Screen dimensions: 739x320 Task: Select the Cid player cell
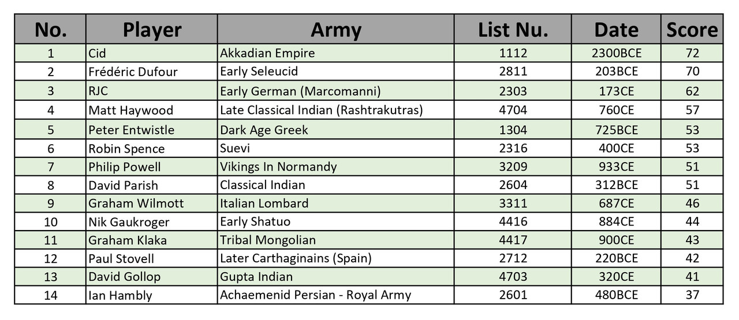pos(152,53)
